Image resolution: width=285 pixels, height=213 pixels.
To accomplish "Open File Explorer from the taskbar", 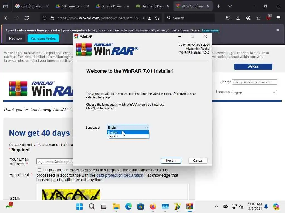I will coord(116,206).
